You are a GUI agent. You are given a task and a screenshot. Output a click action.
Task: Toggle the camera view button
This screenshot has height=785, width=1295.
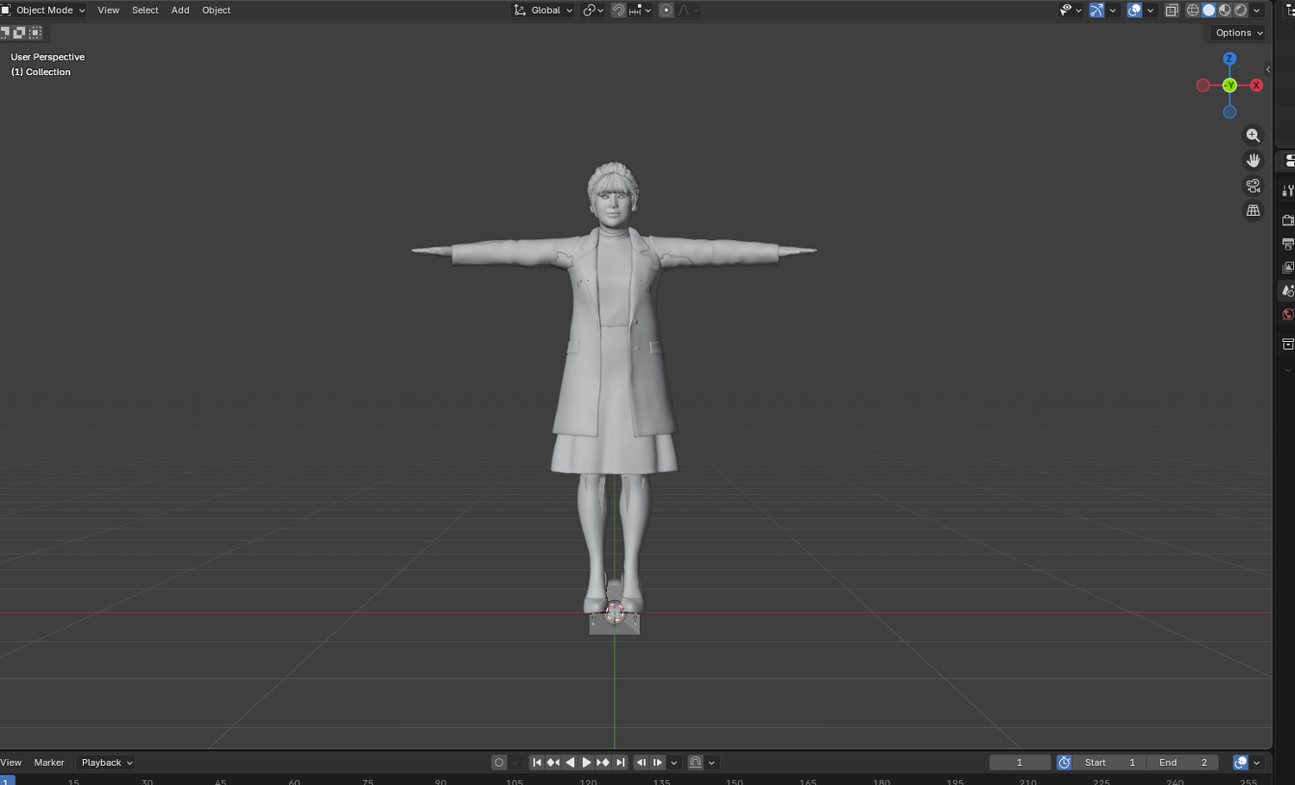coord(1253,186)
